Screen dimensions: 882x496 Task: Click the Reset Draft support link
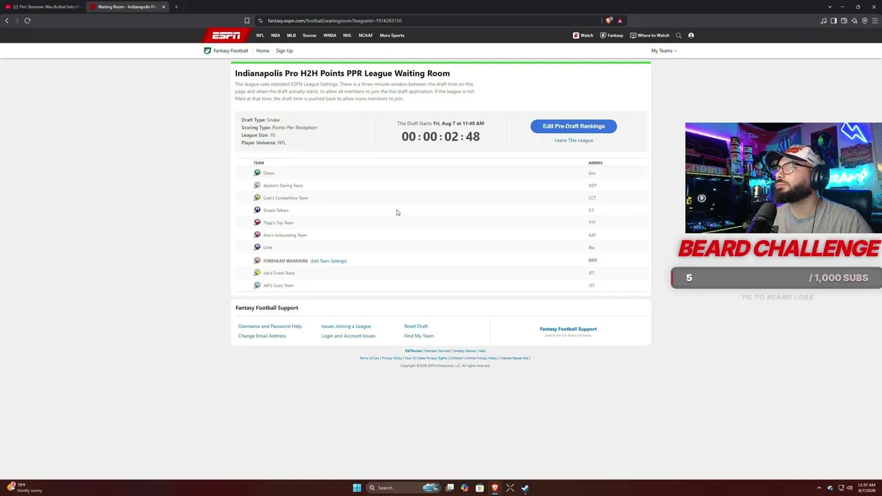pyautogui.click(x=416, y=327)
